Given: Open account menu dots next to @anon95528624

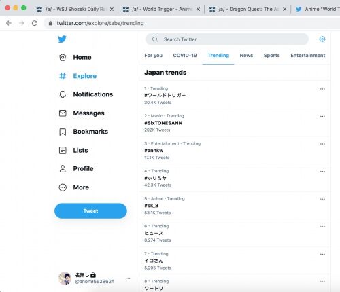Looking at the screenshot, I should pyautogui.click(x=128, y=278).
